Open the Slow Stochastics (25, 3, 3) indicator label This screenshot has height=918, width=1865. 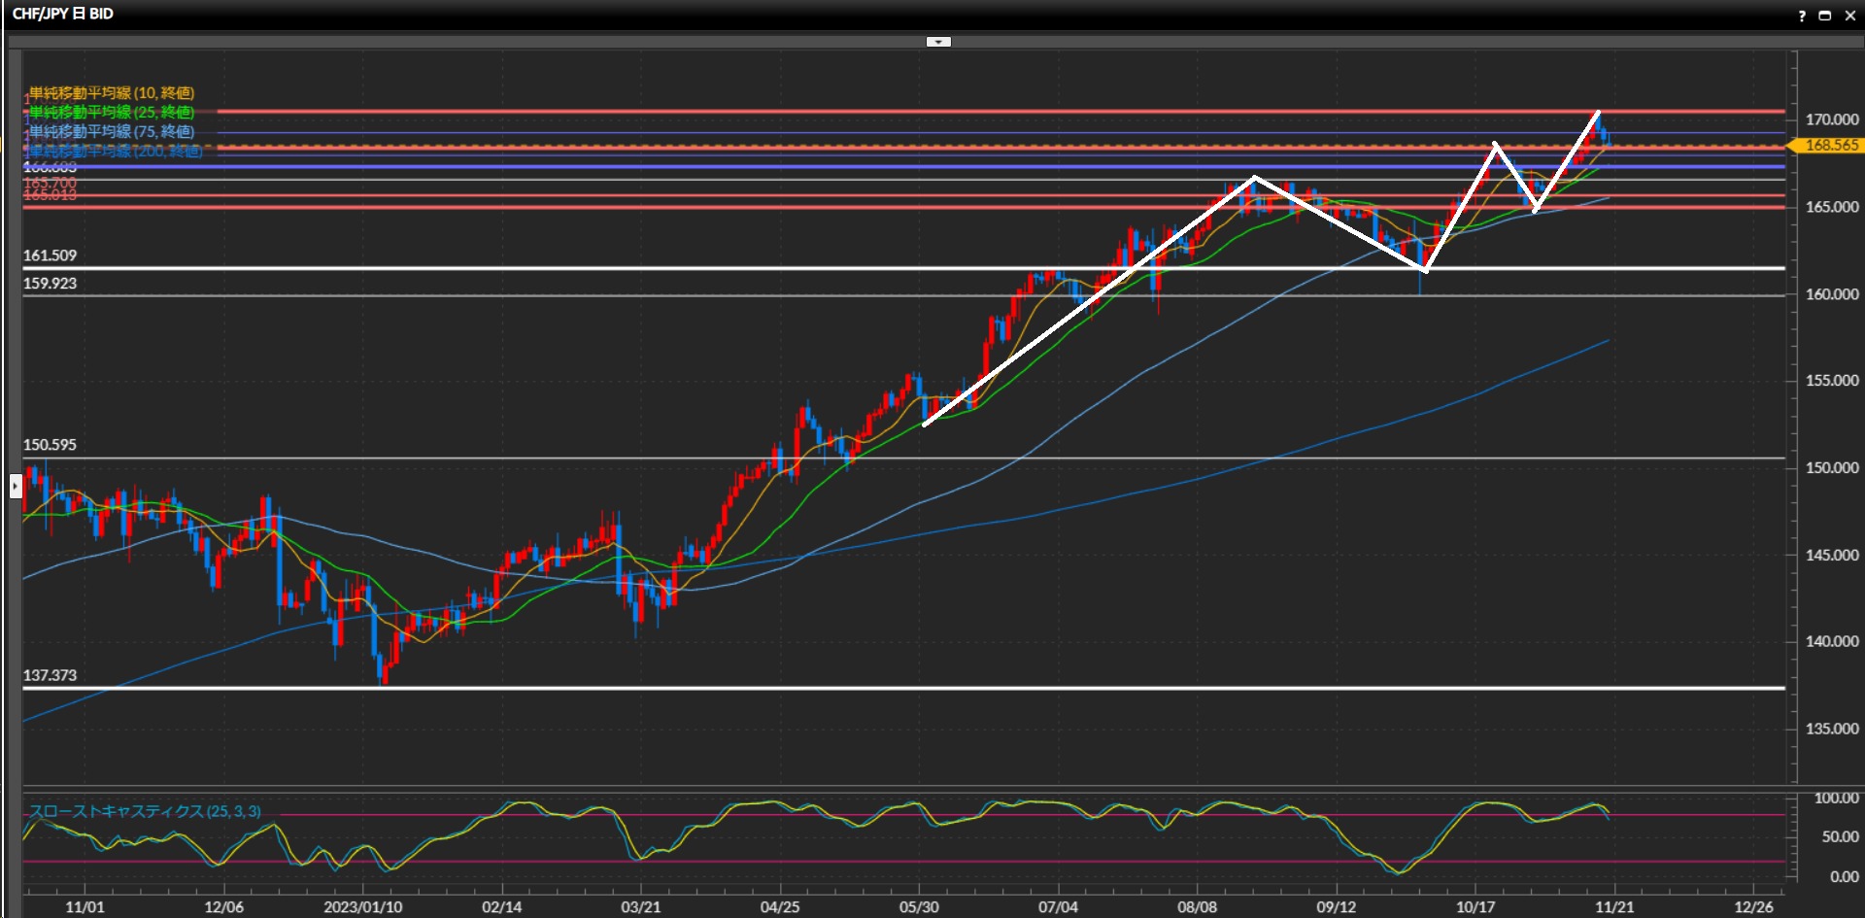pos(145,811)
